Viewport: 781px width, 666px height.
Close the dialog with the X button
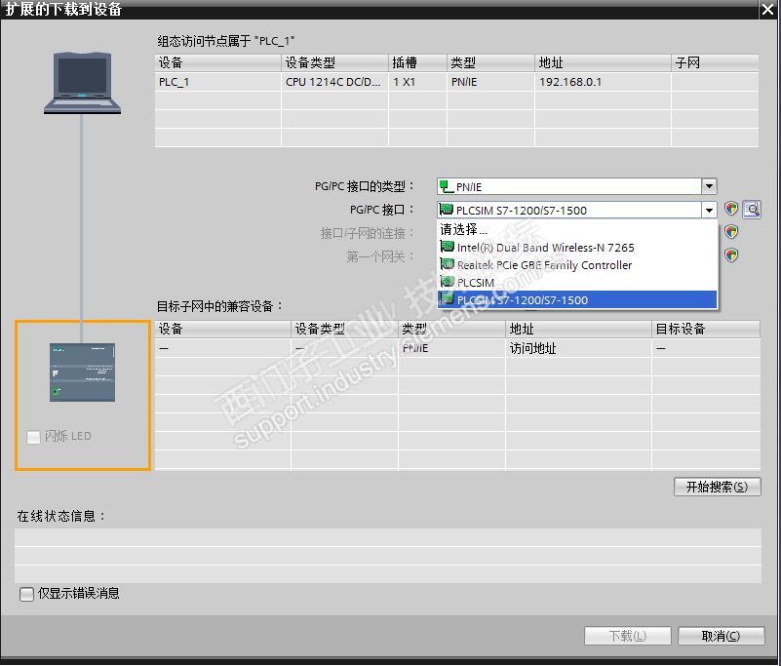pyautogui.click(x=767, y=9)
